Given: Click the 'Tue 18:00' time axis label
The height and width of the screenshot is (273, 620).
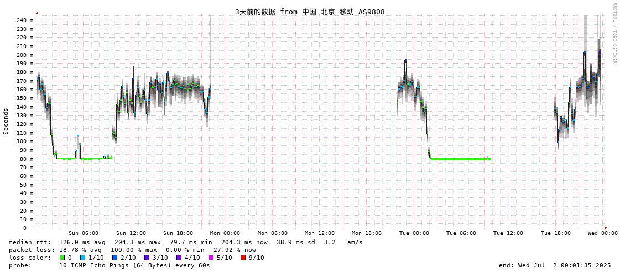Looking at the screenshot, I should (555, 233).
